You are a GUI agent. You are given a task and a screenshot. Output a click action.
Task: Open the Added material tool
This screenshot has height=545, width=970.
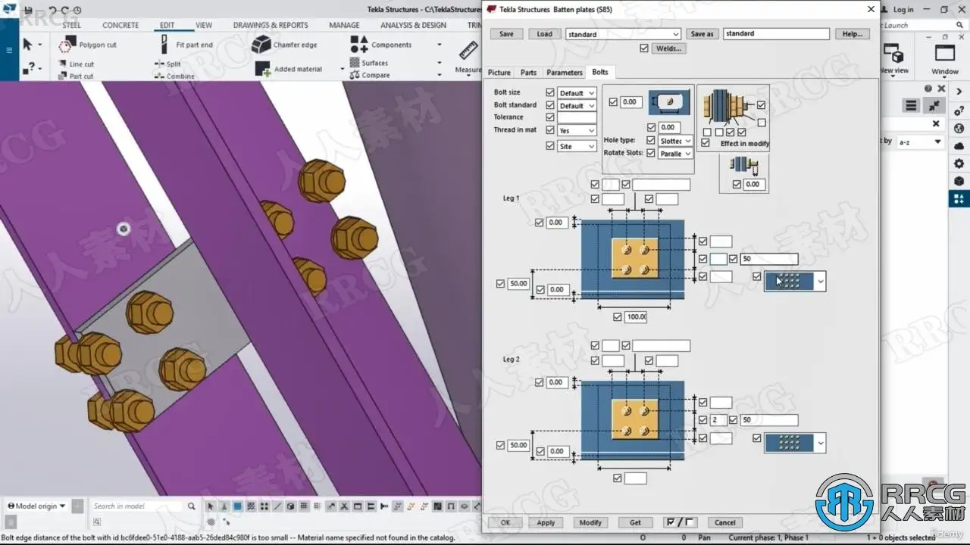click(289, 69)
